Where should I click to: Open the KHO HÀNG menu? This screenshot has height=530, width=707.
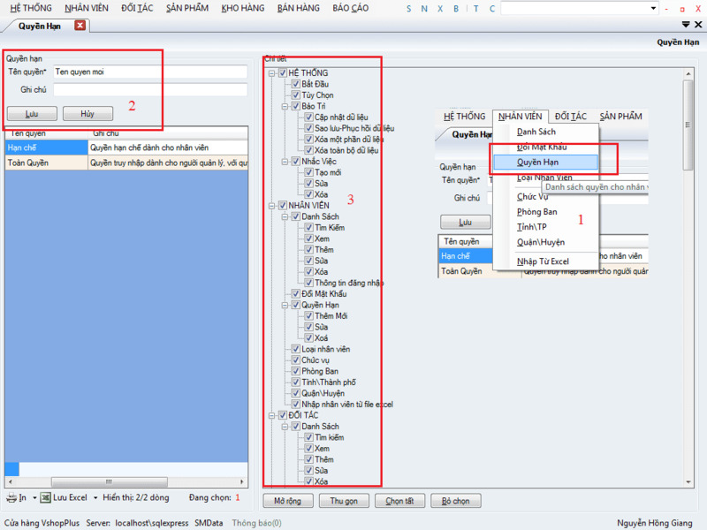(242, 8)
